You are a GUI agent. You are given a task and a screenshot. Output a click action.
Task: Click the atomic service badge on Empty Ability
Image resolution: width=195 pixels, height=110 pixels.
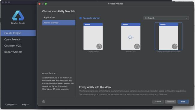[99, 47]
